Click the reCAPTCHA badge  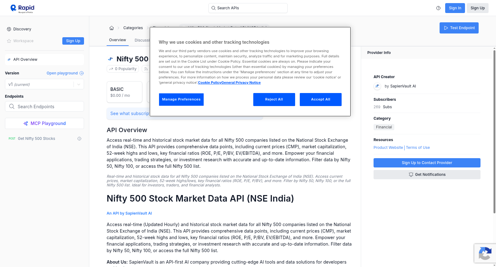(x=485, y=253)
